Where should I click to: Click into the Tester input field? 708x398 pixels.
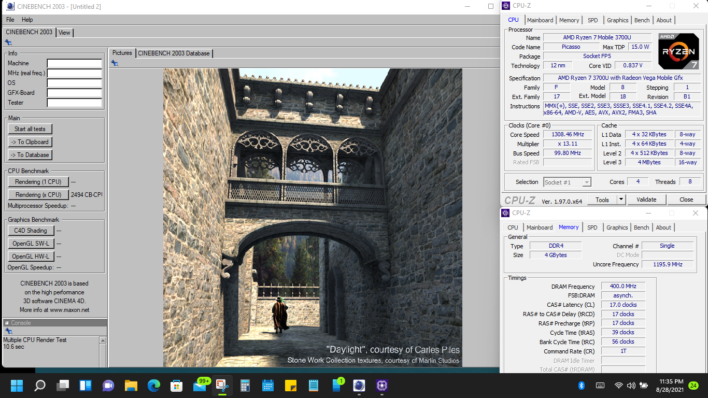pos(75,103)
